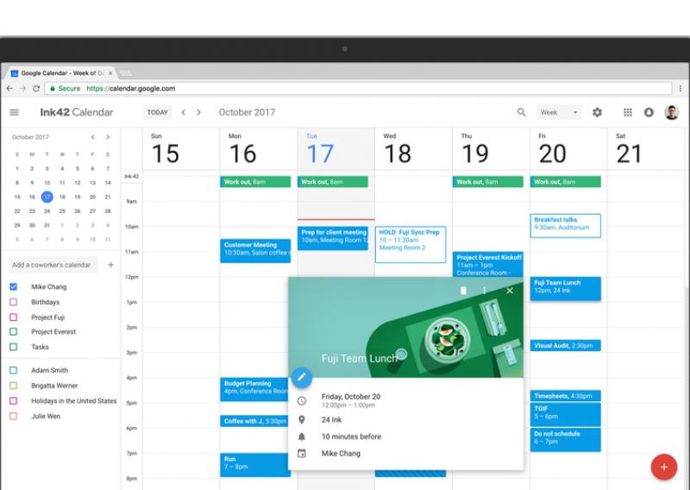
Task: Open the settings gear menu
Action: point(597,112)
